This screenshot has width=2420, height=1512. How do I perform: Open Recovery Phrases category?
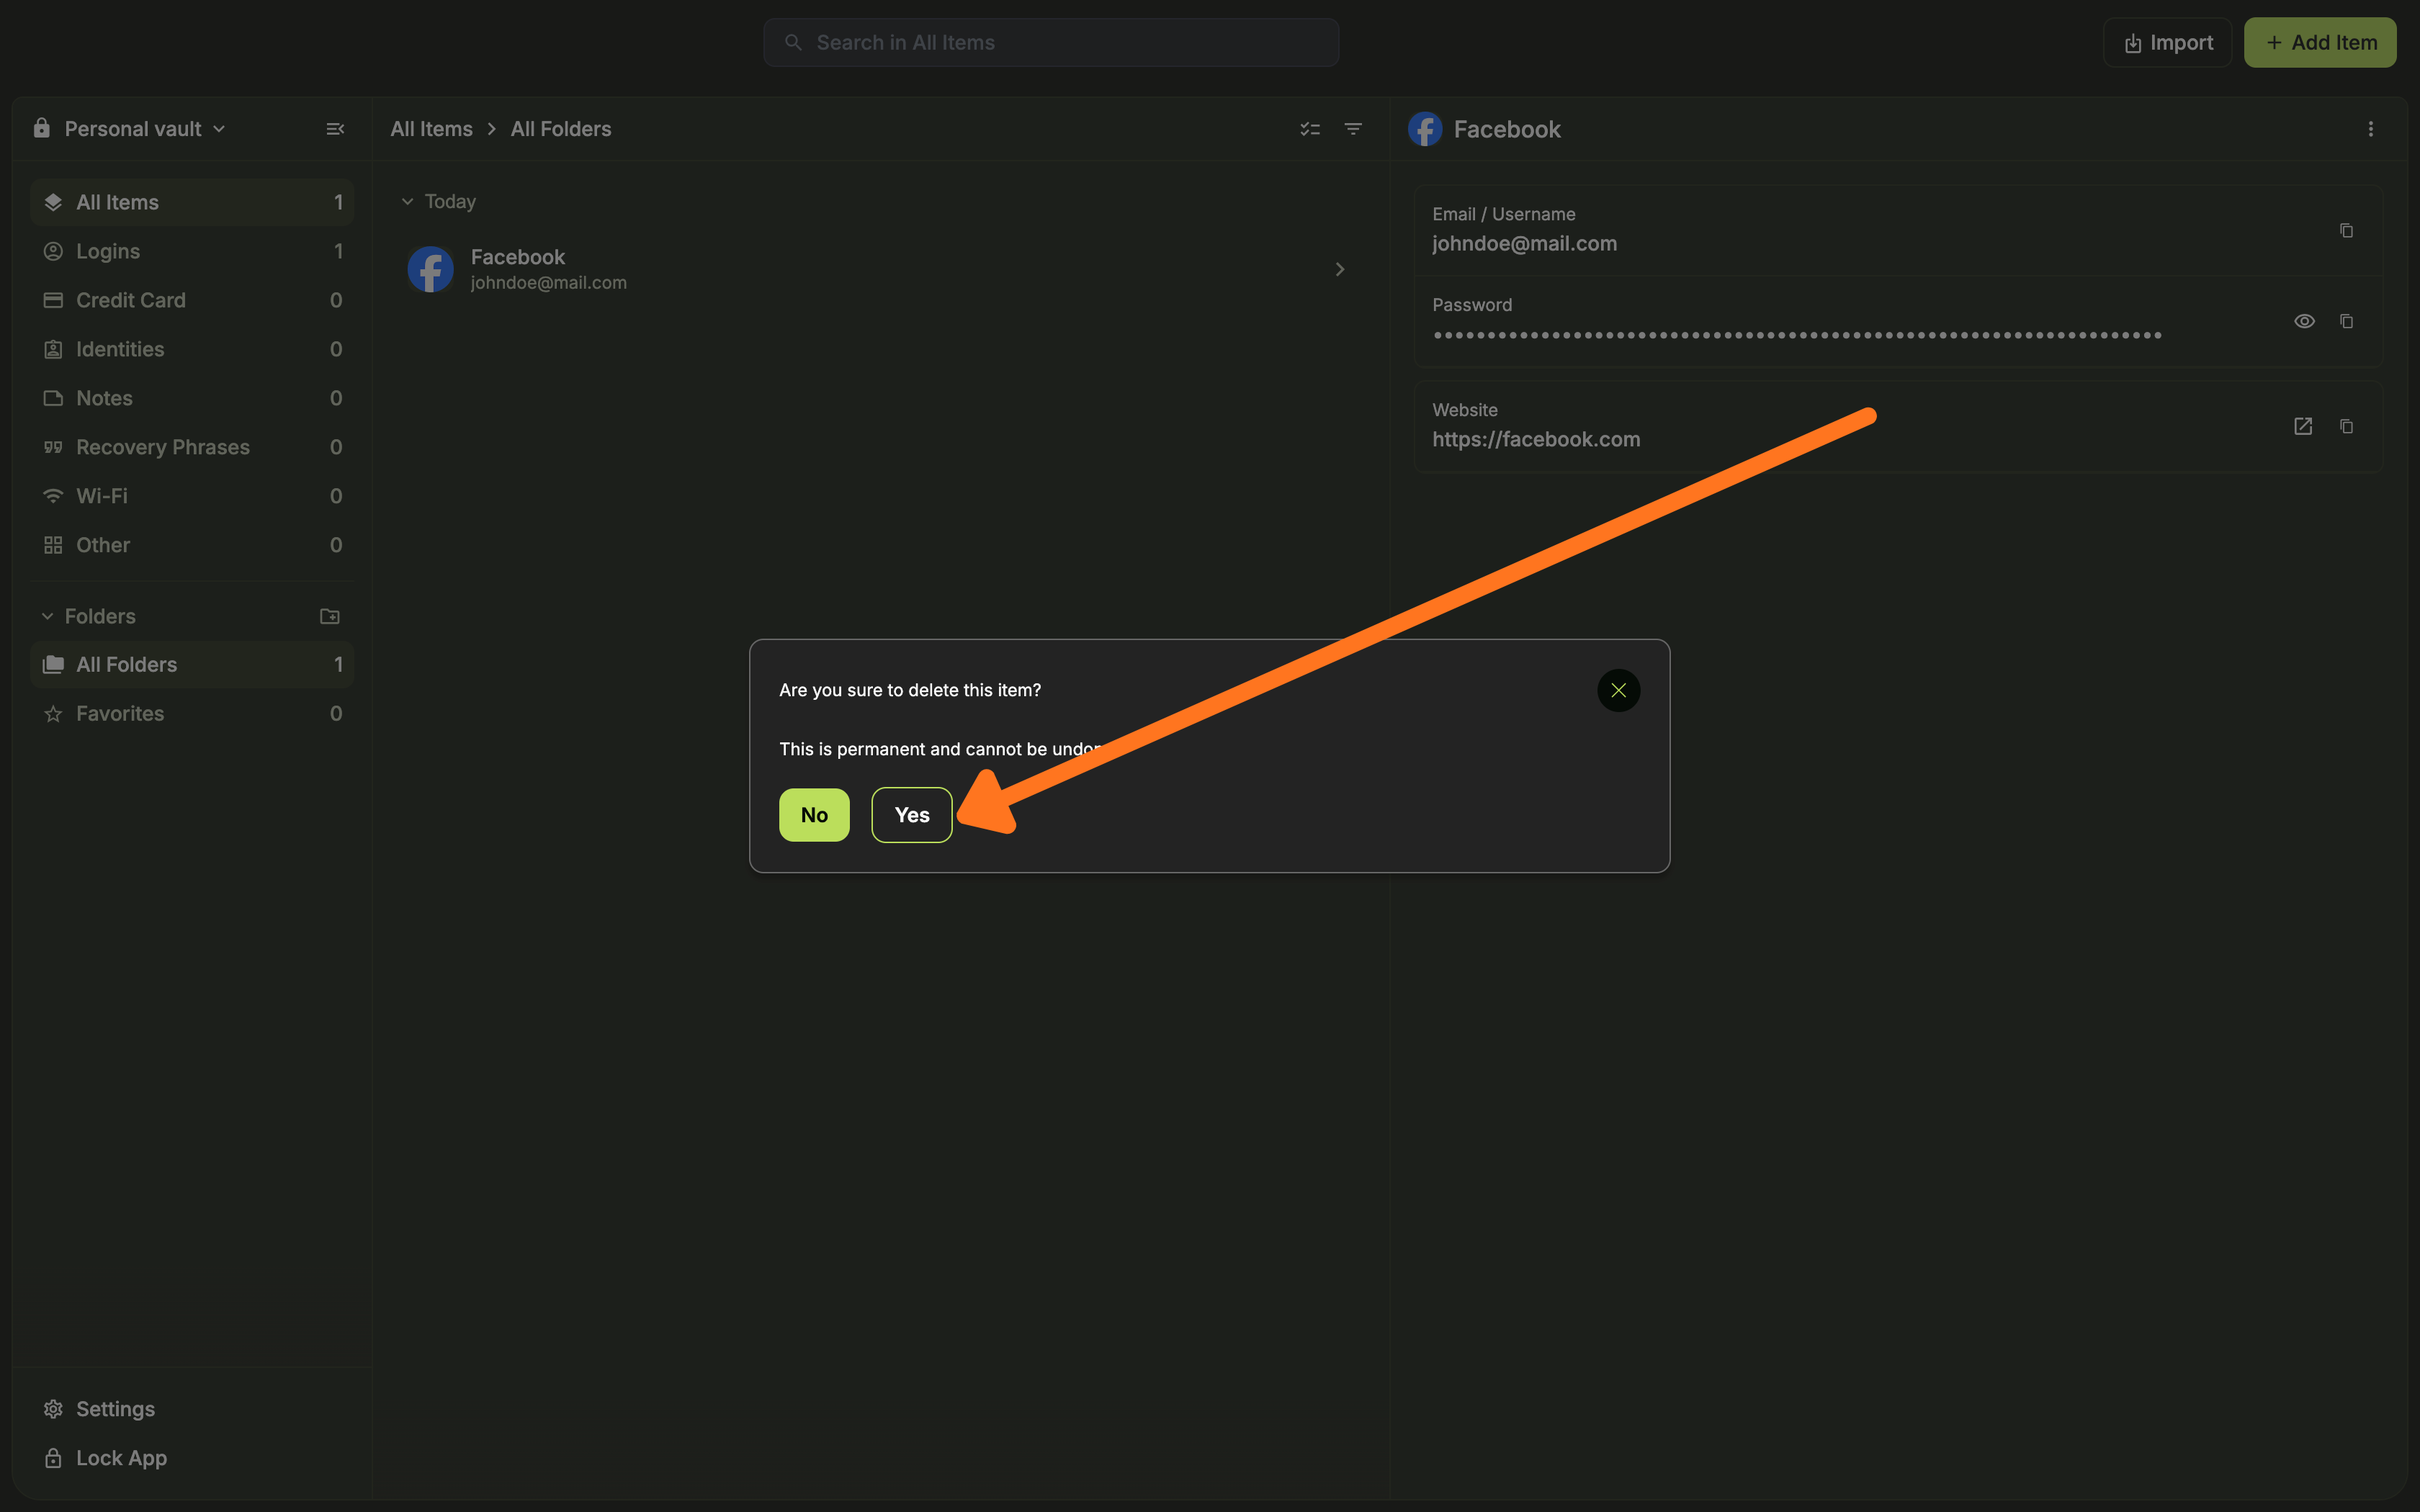pyautogui.click(x=163, y=447)
